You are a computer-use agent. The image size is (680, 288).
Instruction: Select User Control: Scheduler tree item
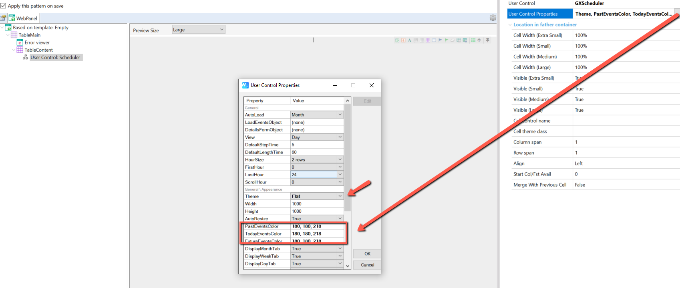55,57
